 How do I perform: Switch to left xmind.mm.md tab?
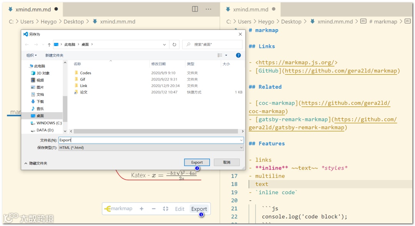click(33, 9)
